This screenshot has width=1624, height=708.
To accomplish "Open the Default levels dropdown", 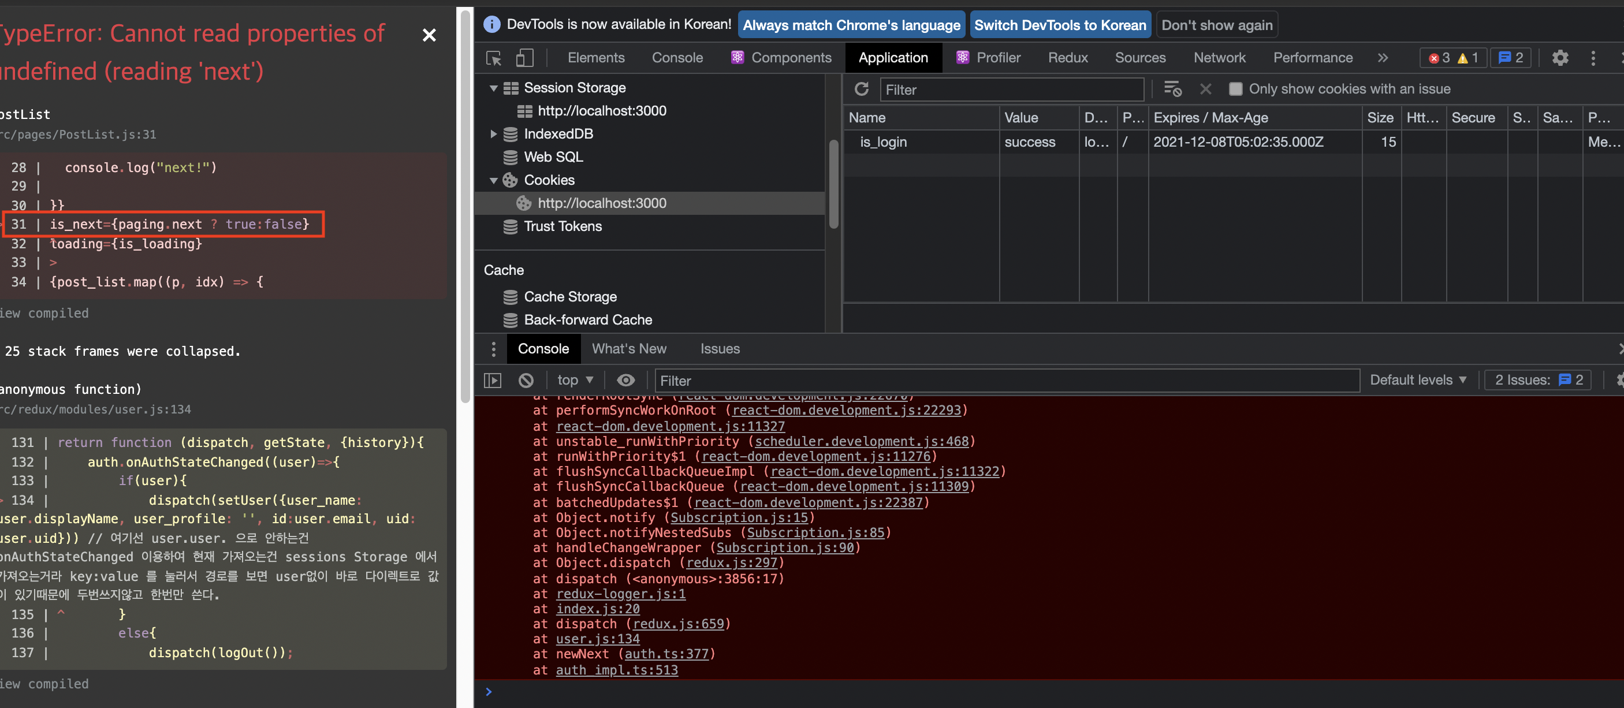I will [x=1418, y=380].
